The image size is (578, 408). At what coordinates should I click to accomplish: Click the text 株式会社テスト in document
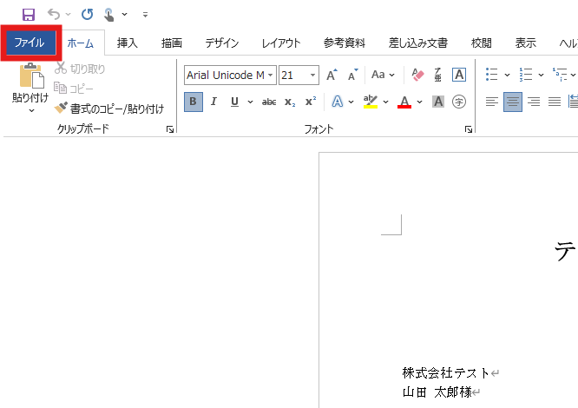pyautogui.click(x=445, y=373)
